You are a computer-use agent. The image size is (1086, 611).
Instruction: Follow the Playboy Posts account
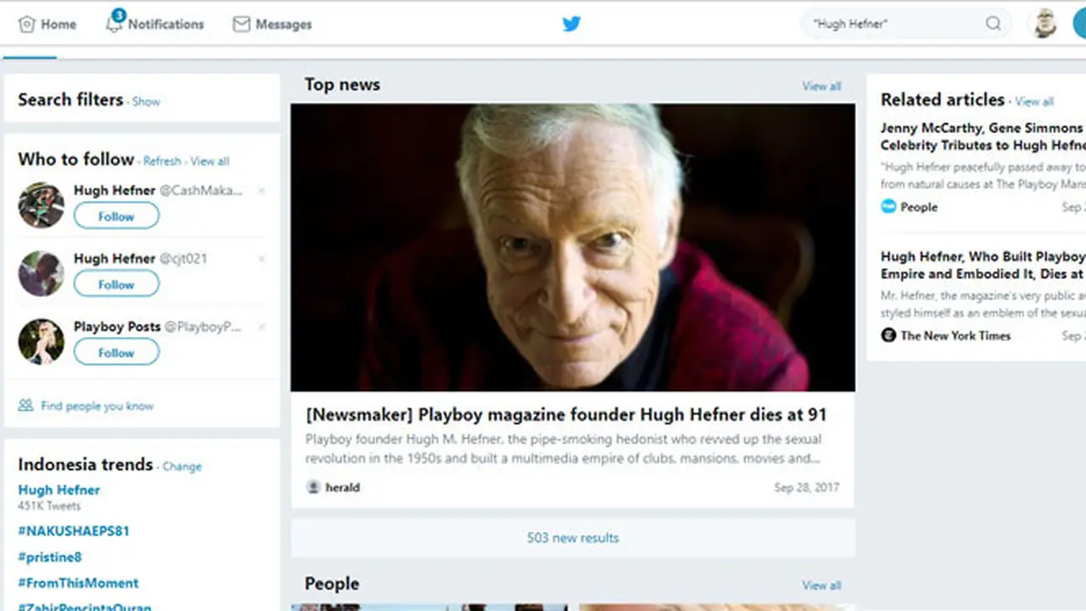116,352
